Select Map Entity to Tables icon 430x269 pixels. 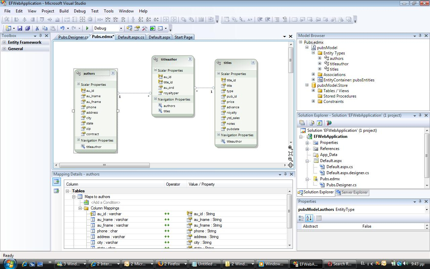pos(56,182)
